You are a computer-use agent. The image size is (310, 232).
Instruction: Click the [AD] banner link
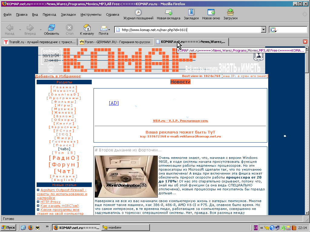114,103
